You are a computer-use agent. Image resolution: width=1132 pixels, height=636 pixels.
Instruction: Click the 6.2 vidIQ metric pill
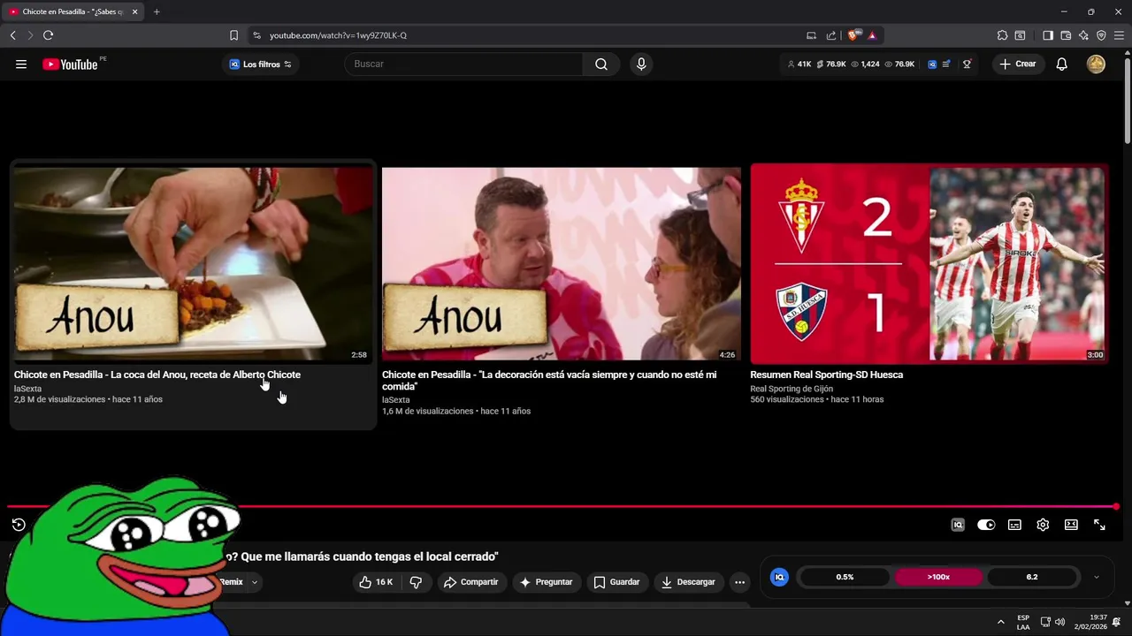coord(1031,577)
